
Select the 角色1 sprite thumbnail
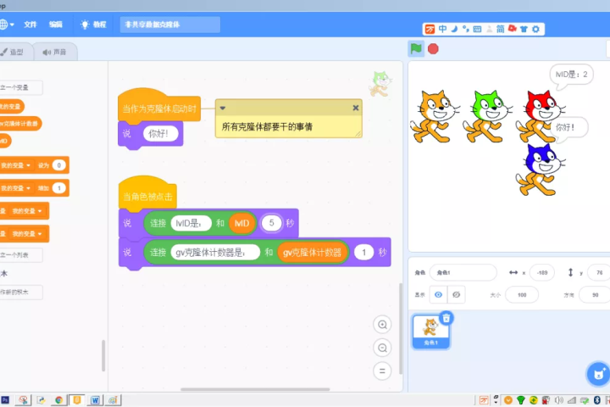pyautogui.click(x=430, y=331)
